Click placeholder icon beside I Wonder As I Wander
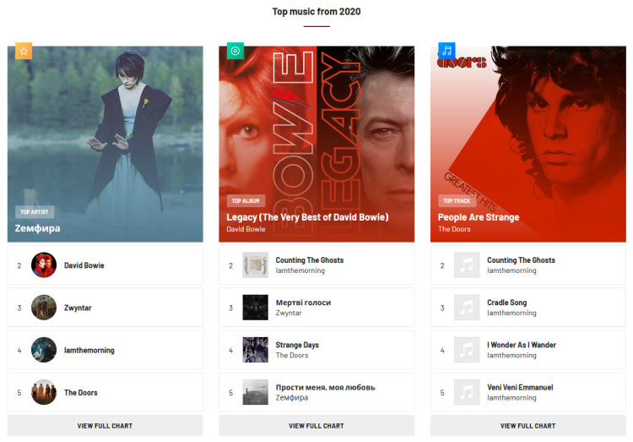 click(x=467, y=350)
